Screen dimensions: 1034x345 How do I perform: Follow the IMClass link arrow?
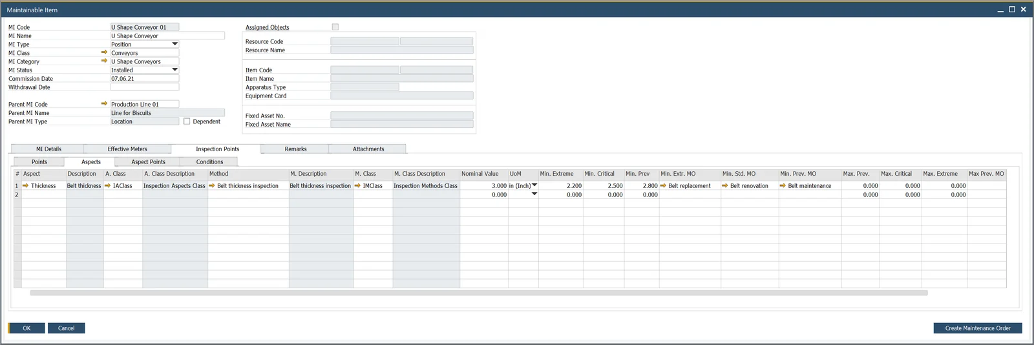(x=357, y=185)
